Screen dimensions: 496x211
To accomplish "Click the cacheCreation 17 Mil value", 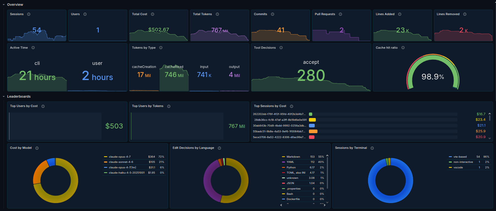I will pyautogui.click(x=144, y=75).
